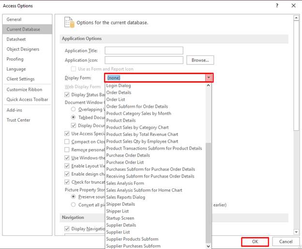
Task: Choose Order List from the list
Action: tap(155, 100)
